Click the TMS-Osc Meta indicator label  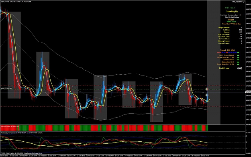coord(10,126)
